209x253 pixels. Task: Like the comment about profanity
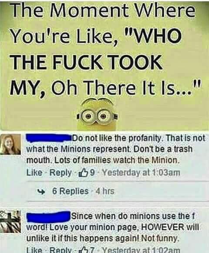pyautogui.click(x=34, y=173)
